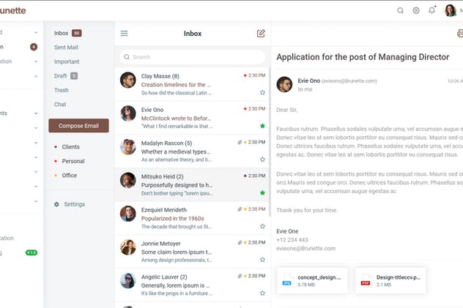This screenshot has width=463, height=308.
Task: Expand the left nav chevron beside Clients row
Action: tap(36, 143)
